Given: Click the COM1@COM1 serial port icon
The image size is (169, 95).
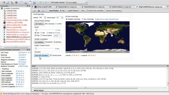Looking at the screenshot, I should pos(4,11).
